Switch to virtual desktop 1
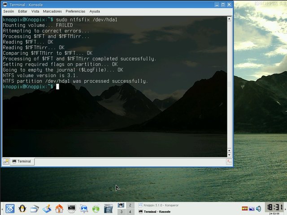The height and width of the screenshot is (215, 287). [x=121, y=205]
